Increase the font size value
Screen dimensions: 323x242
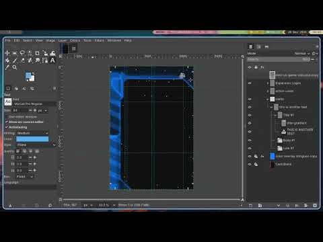pos(35,110)
